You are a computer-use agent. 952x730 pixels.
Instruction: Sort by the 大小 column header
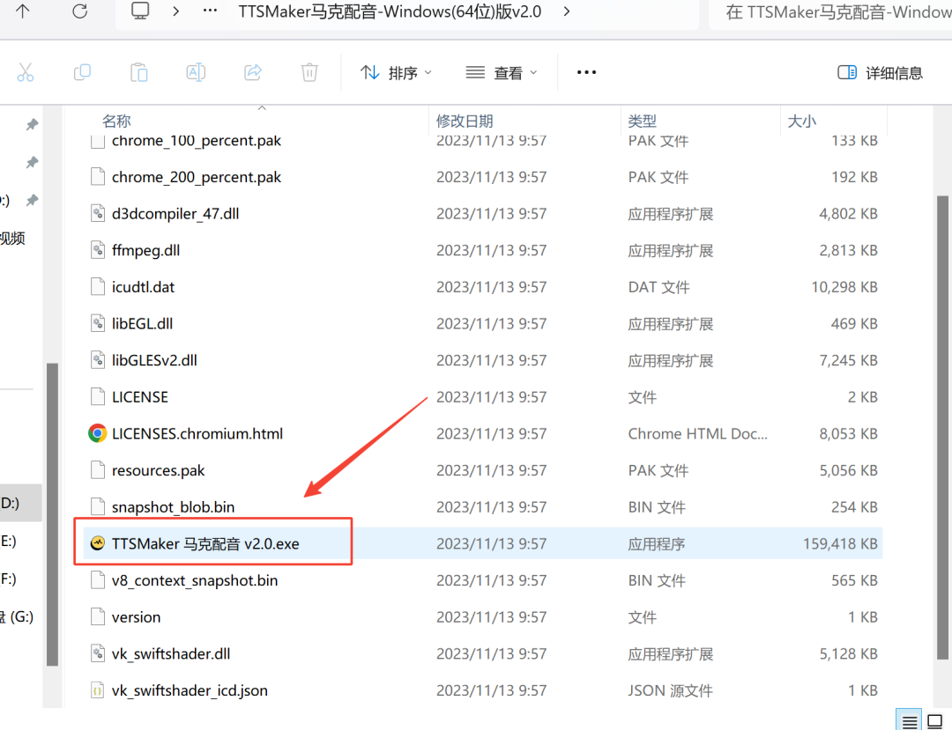tap(801, 122)
